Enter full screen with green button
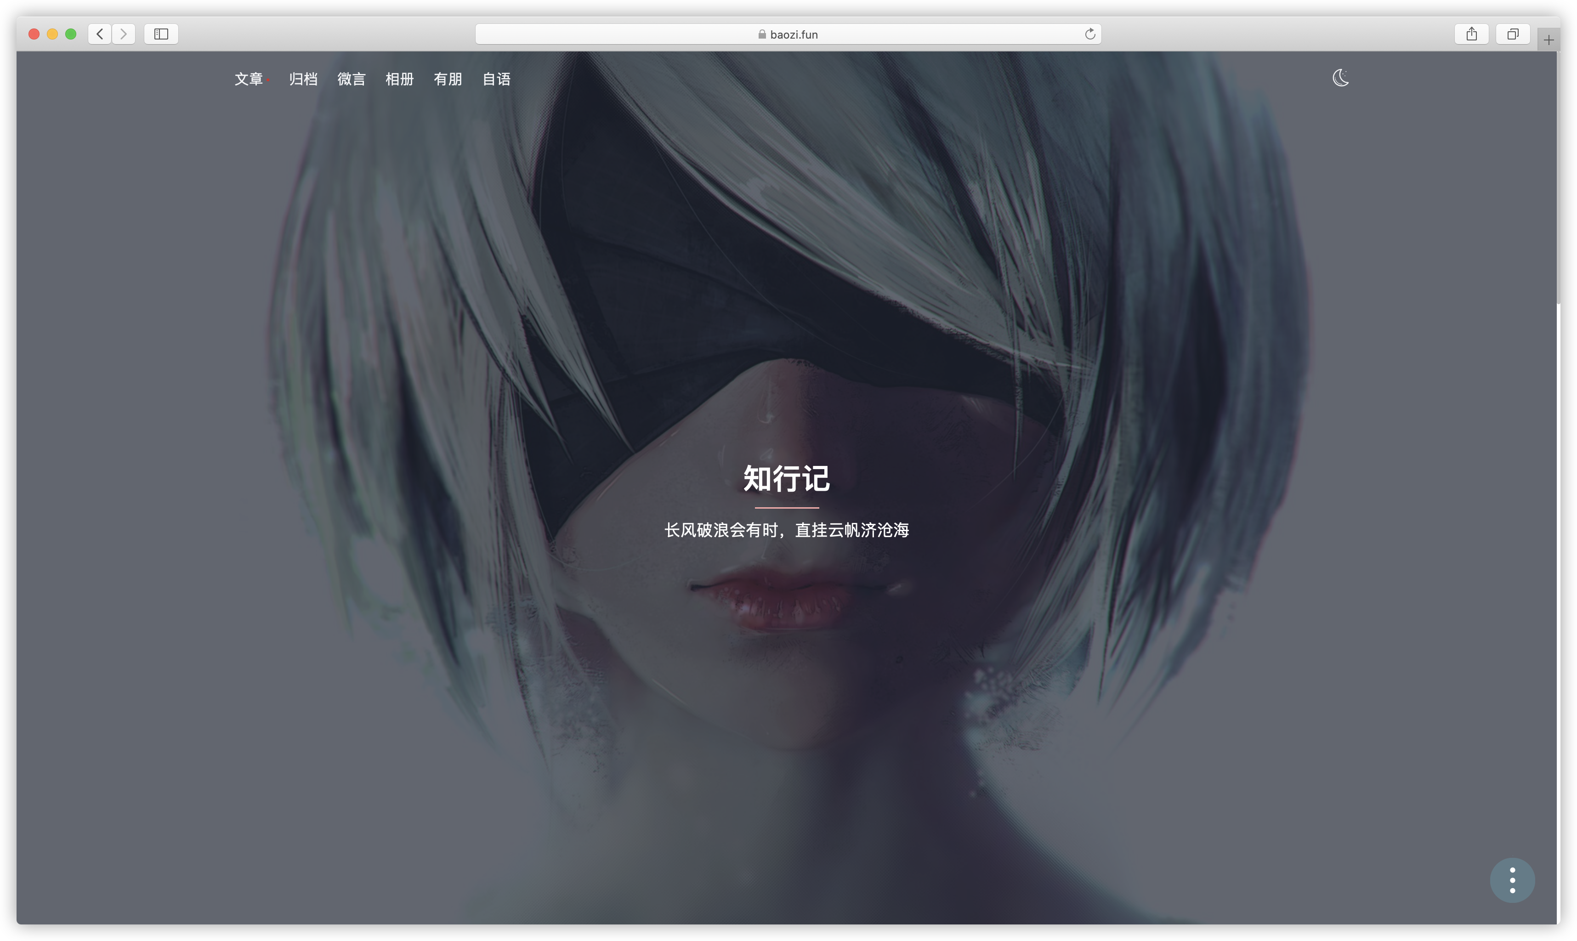Image resolution: width=1577 pixels, height=941 pixels. 71,34
